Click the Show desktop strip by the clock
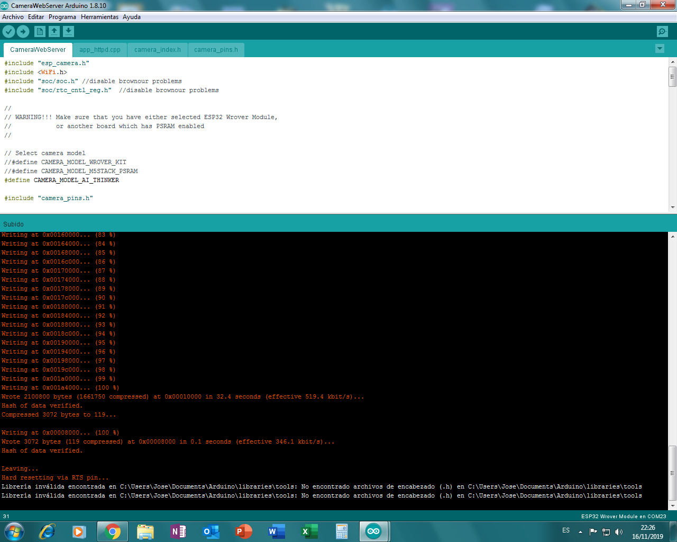 [x=673, y=531]
